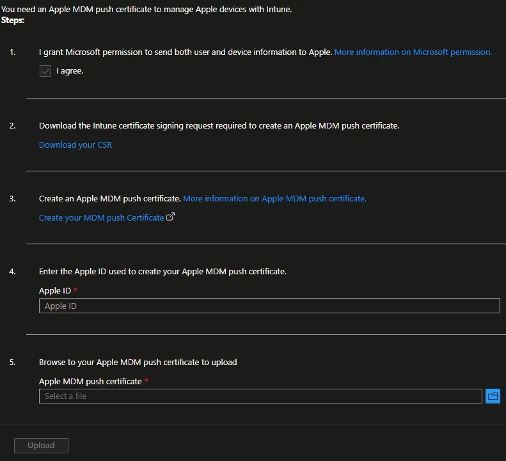Click step 2 Download Intune certificate signing text
The image size is (506, 461).
point(219,126)
